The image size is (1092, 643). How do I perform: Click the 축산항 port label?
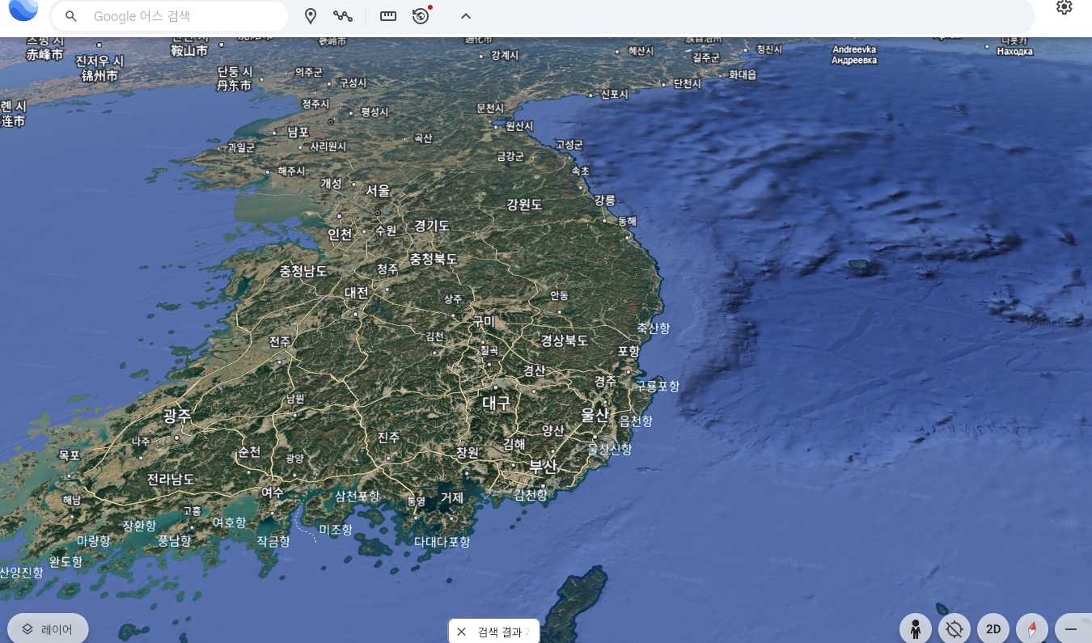(x=654, y=328)
